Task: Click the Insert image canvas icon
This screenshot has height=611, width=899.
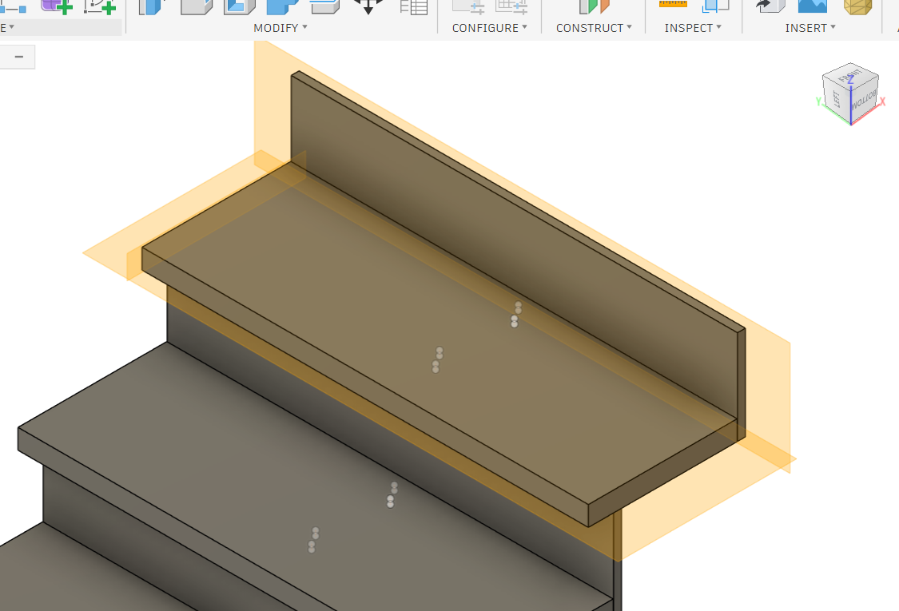Action: coord(812,6)
